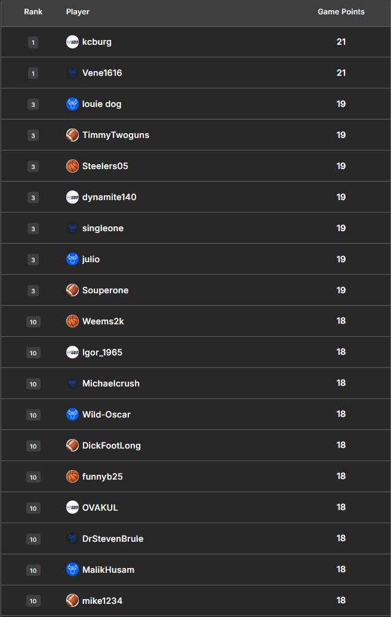
Task: Click Steelers05's basketball avatar icon
Action: 72,166
